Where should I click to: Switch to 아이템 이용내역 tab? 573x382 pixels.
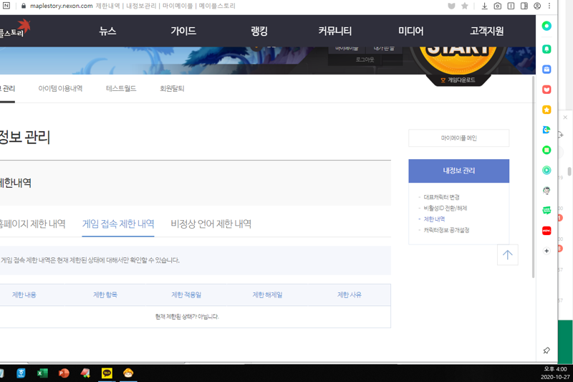(60, 88)
